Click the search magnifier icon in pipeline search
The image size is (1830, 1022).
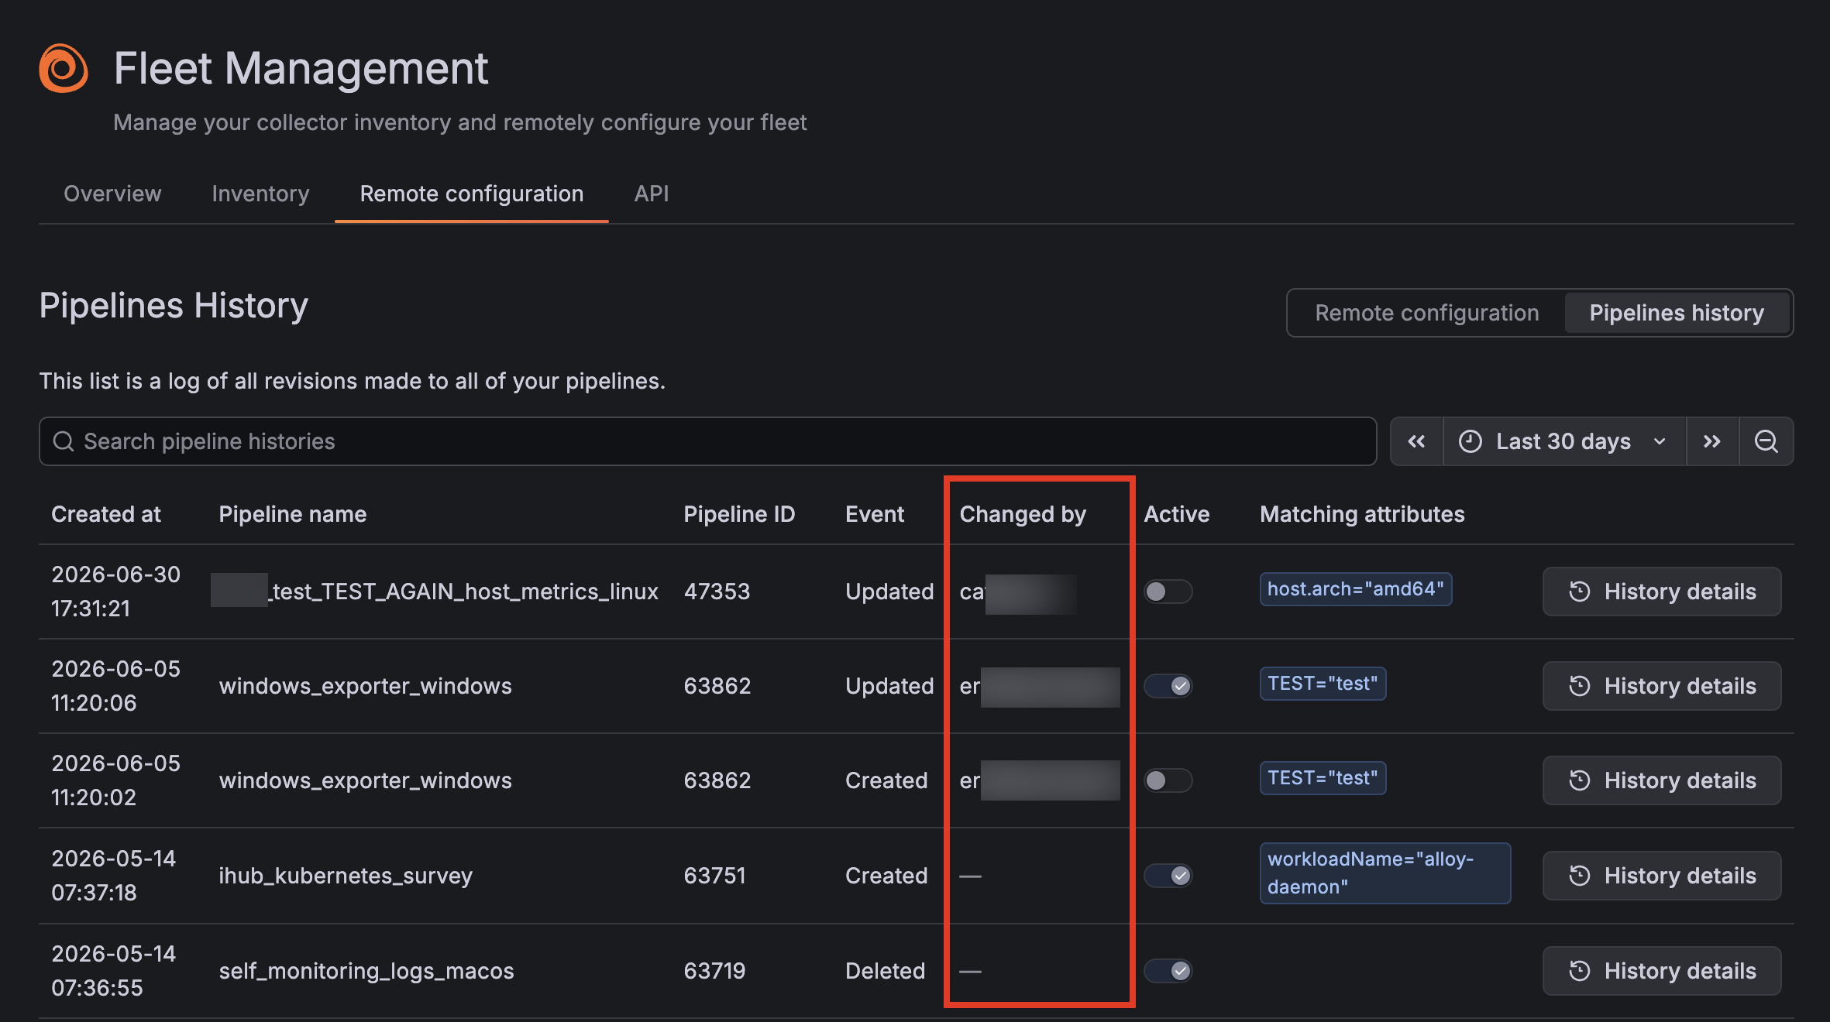coord(63,441)
